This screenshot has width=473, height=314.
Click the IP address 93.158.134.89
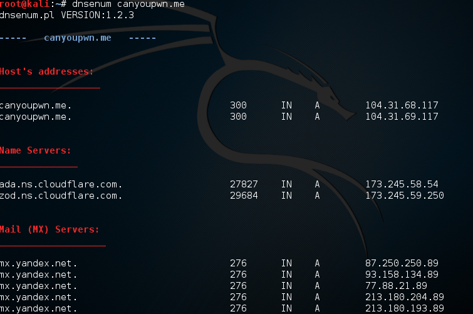(402, 275)
